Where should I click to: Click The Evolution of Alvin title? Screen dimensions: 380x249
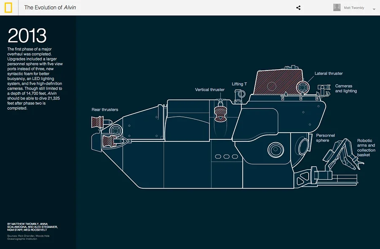(x=50, y=8)
